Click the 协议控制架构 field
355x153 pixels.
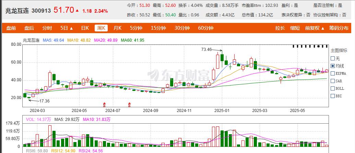click(x=330, y=15)
